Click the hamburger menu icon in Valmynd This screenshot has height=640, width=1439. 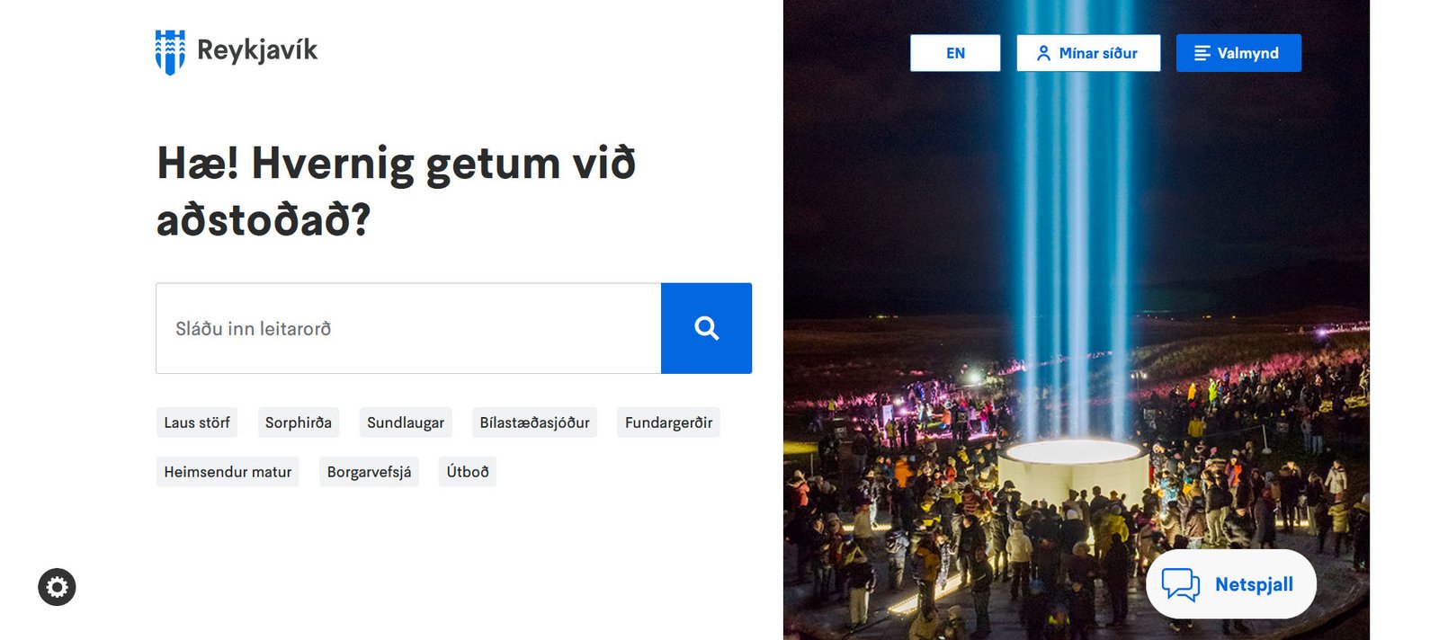point(1202,53)
